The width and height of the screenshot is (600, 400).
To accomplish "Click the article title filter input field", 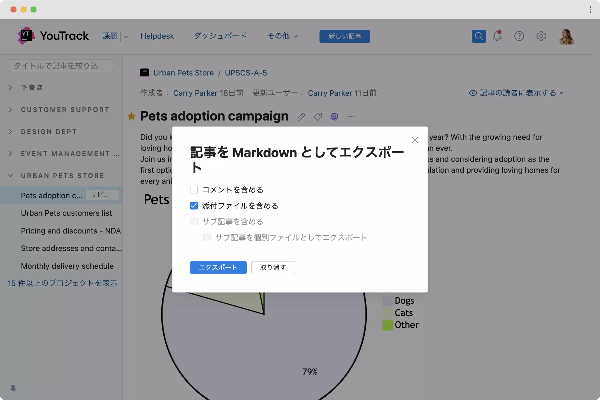I will [61, 66].
